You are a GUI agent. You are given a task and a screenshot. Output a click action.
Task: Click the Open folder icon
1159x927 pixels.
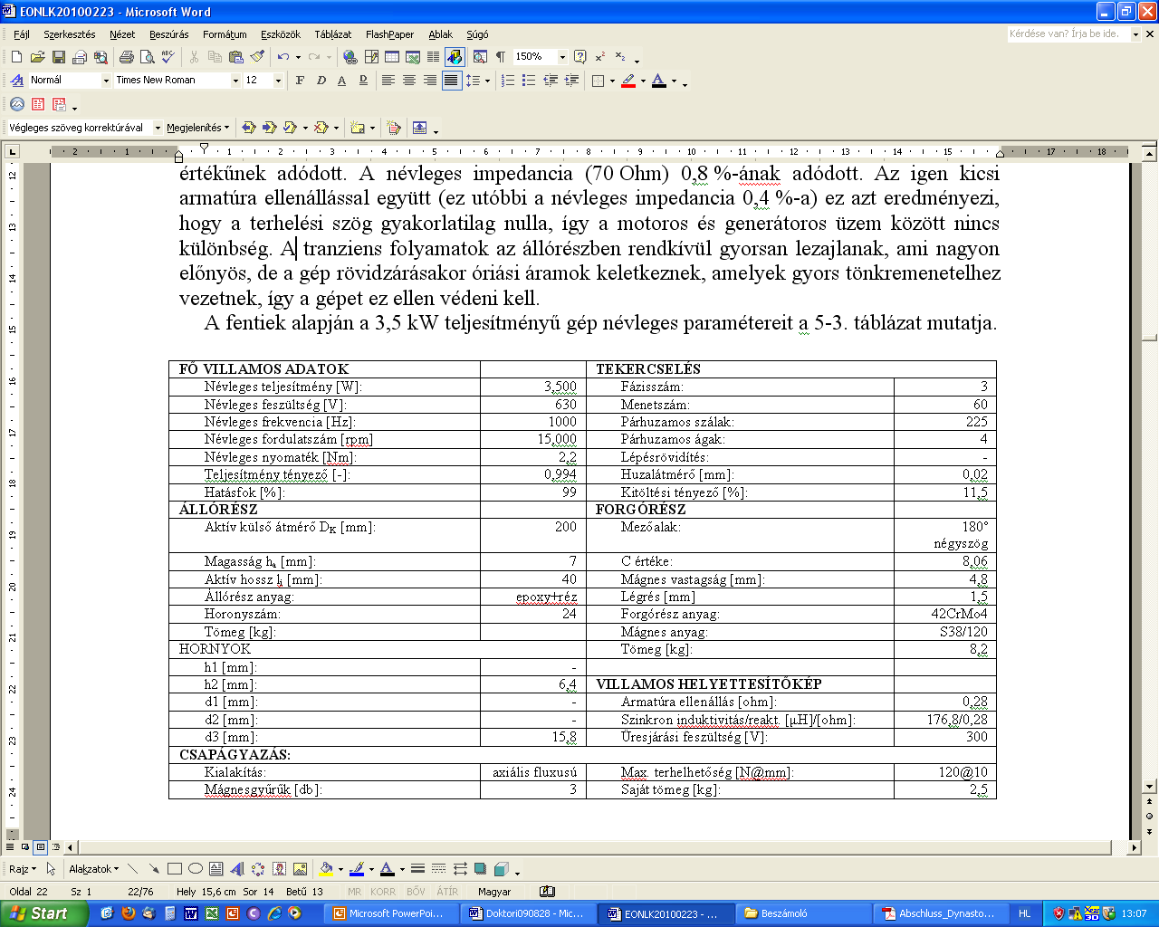[37, 57]
